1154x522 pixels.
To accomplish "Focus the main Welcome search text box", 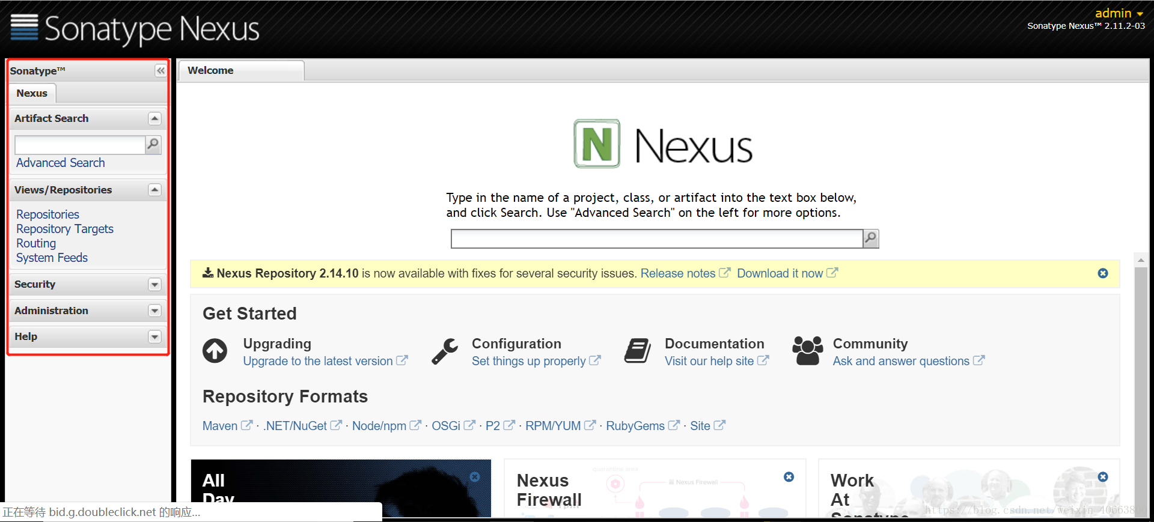I will click(x=657, y=238).
